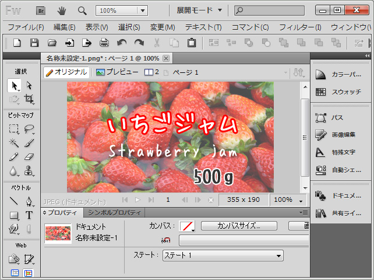Click the カンバスサイズ... button
Screen dimensions: 374x280
click(x=239, y=226)
